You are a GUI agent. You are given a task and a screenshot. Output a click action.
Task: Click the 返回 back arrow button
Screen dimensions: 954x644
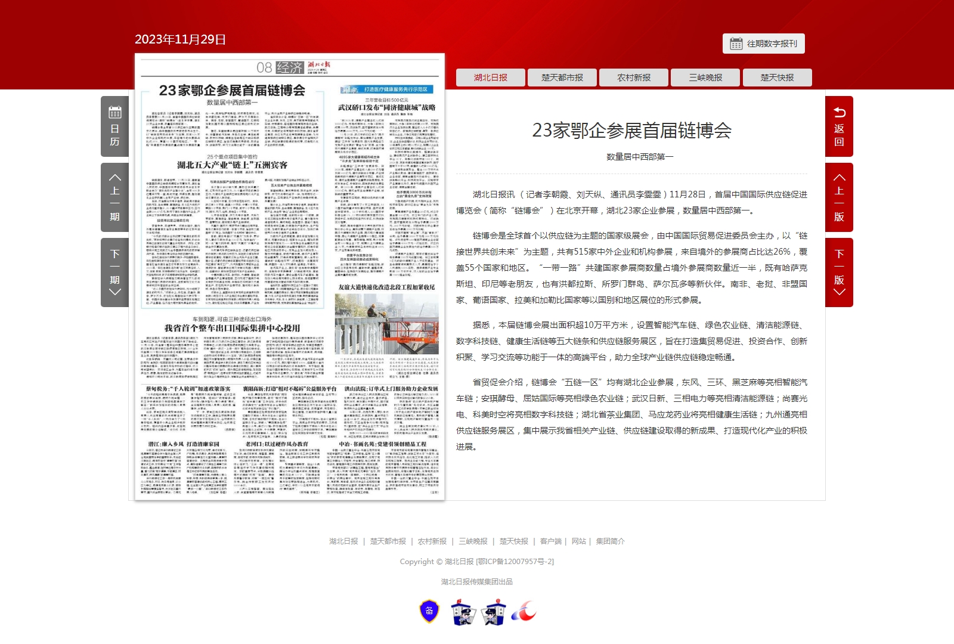pyautogui.click(x=839, y=126)
